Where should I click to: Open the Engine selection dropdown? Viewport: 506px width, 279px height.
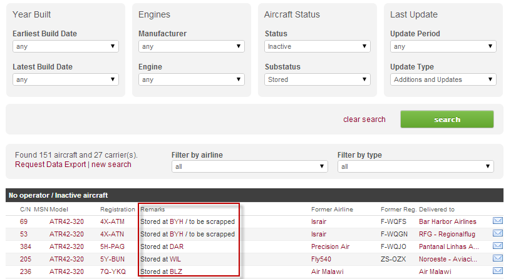tap(192, 79)
